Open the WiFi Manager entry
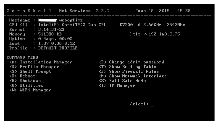This screenshot has width=216, height=122. pyautogui.click(x=30, y=90)
